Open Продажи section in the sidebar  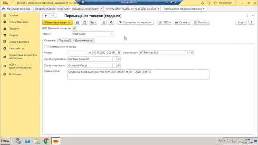point(14,29)
